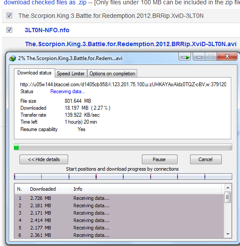Click the IDM globe icon in title bar
The width and height of the screenshot is (240, 246).
(x=13, y=58)
